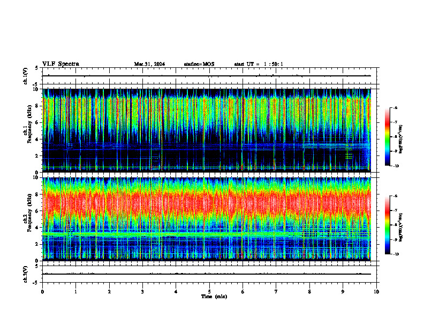This screenshot has width=424, height=327.
Task: Click the ch.2 "Frequency (kHz)" axis label
Action: (x=29, y=212)
